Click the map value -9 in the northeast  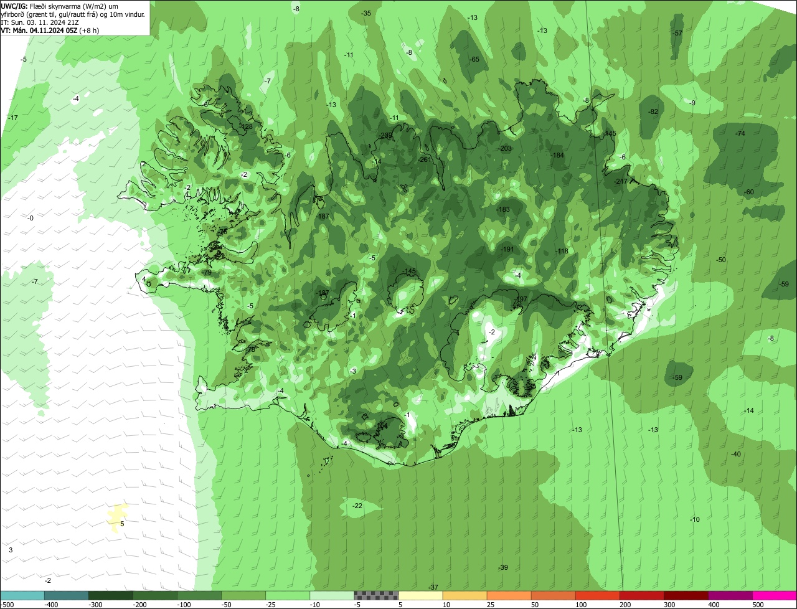pos(692,103)
